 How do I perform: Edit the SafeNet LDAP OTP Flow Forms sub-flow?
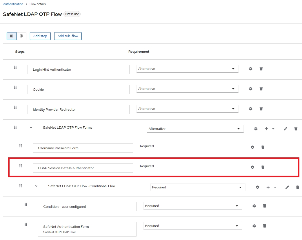[285, 129]
